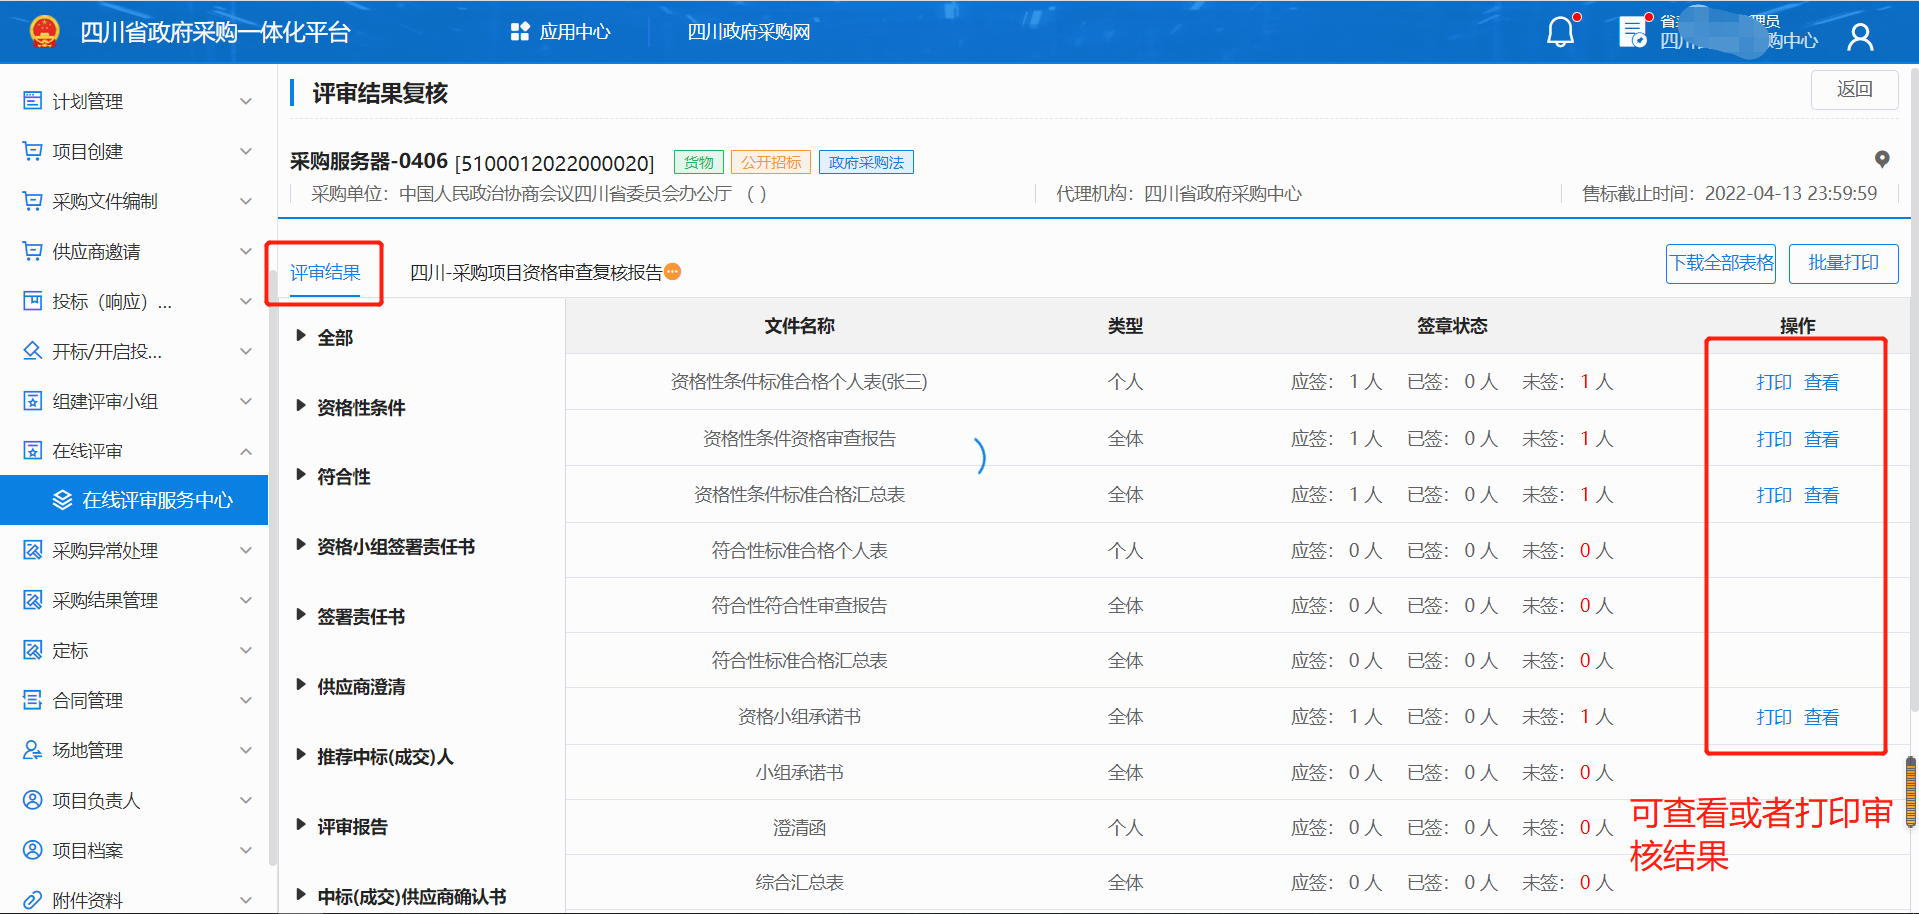Screen dimensions: 1919x914
Task: Click the 采购文件编制 sidebar icon
Action: (x=33, y=200)
